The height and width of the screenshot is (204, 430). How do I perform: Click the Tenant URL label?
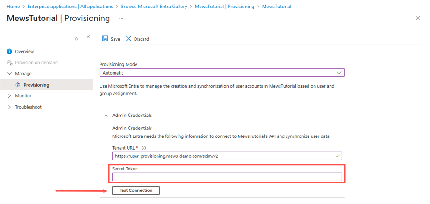pyautogui.click(x=123, y=148)
